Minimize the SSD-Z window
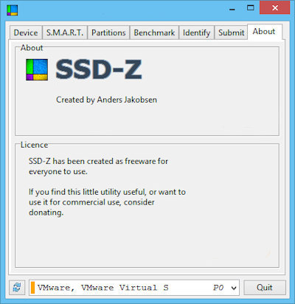Image resolution: width=295 pixels, height=304 pixels. tap(232, 8)
